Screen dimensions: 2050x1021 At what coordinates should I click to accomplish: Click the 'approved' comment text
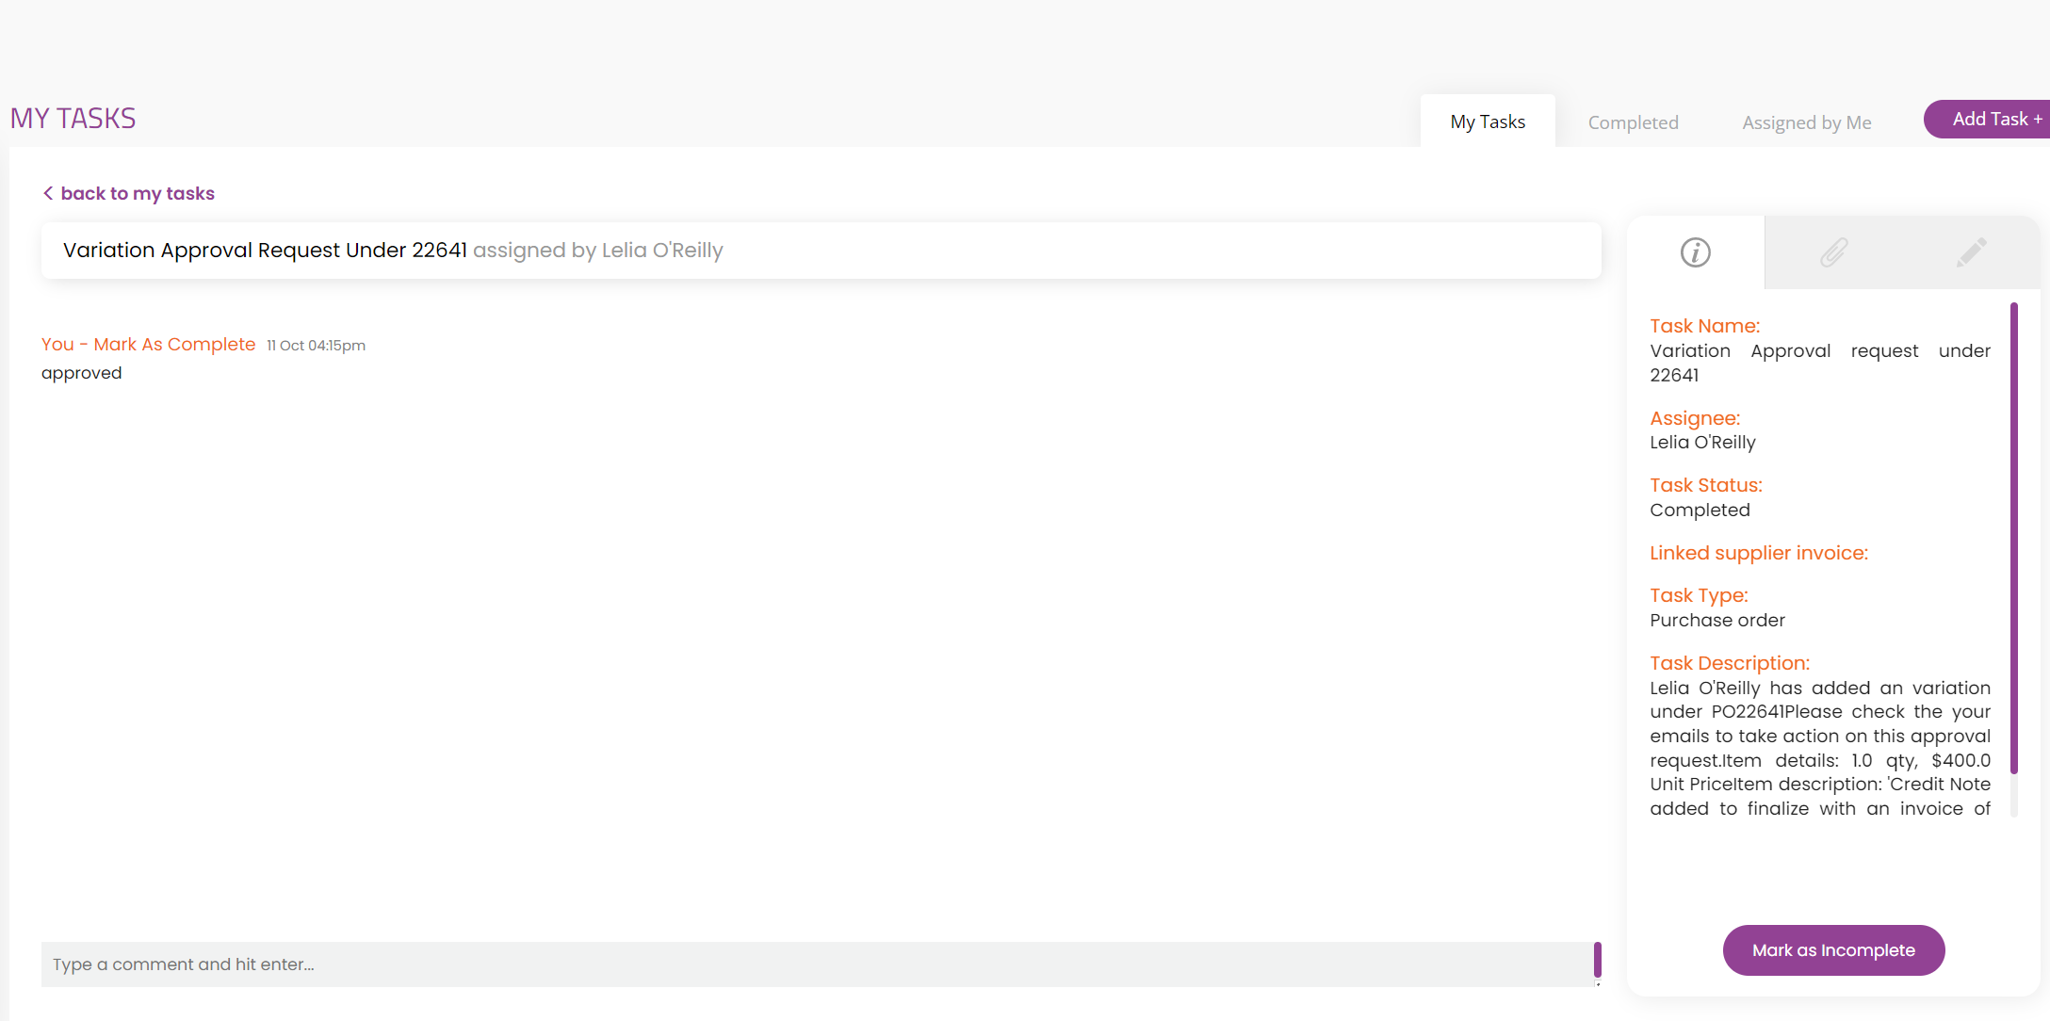82,373
